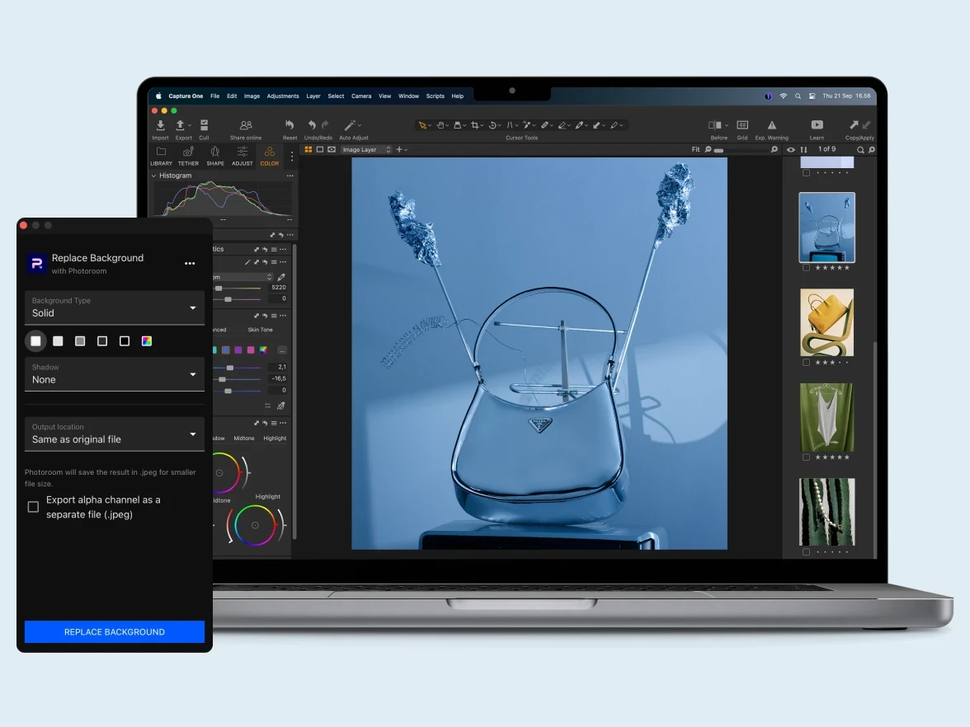This screenshot has height=727, width=970.
Task: Apply Auto Adjust with the magic wand icon
Action: 350,125
